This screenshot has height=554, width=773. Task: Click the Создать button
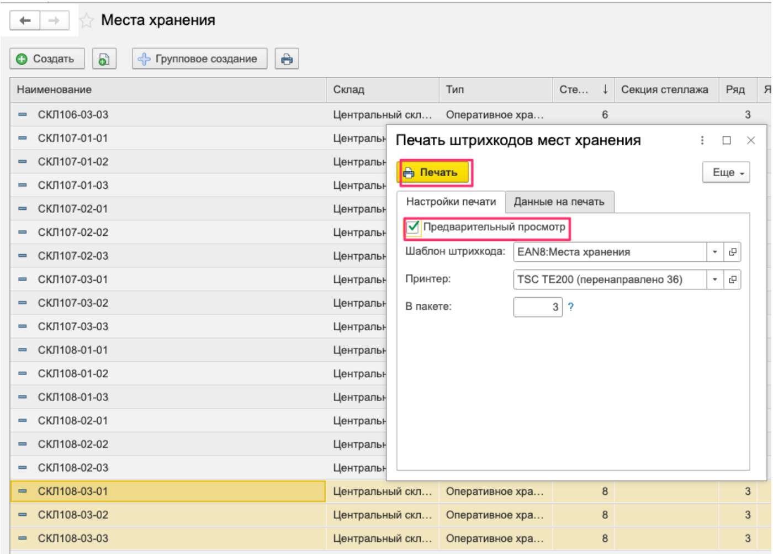[x=47, y=59]
